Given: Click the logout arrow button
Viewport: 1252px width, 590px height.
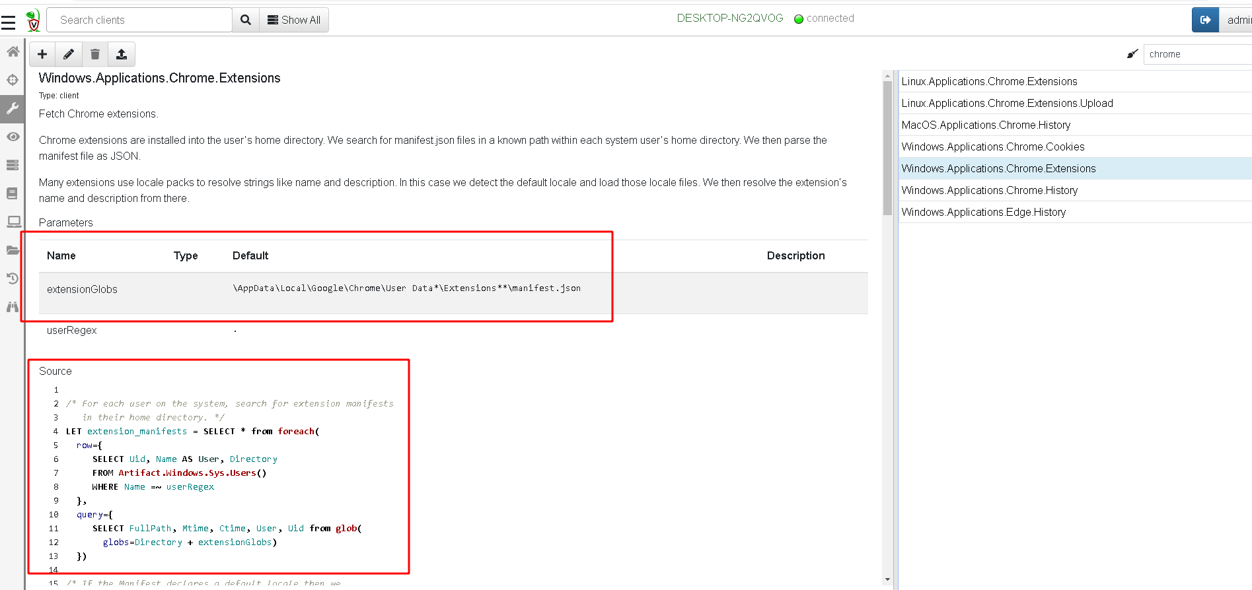Looking at the screenshot, I should pos(1205,20).
